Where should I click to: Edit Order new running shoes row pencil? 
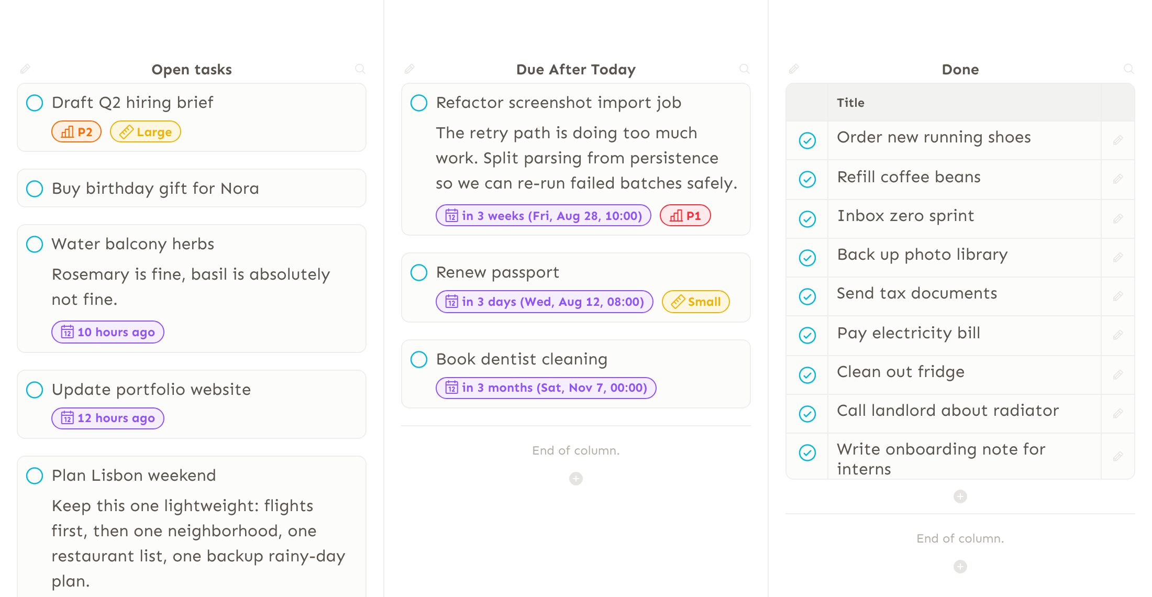(x=1118, y=140)
